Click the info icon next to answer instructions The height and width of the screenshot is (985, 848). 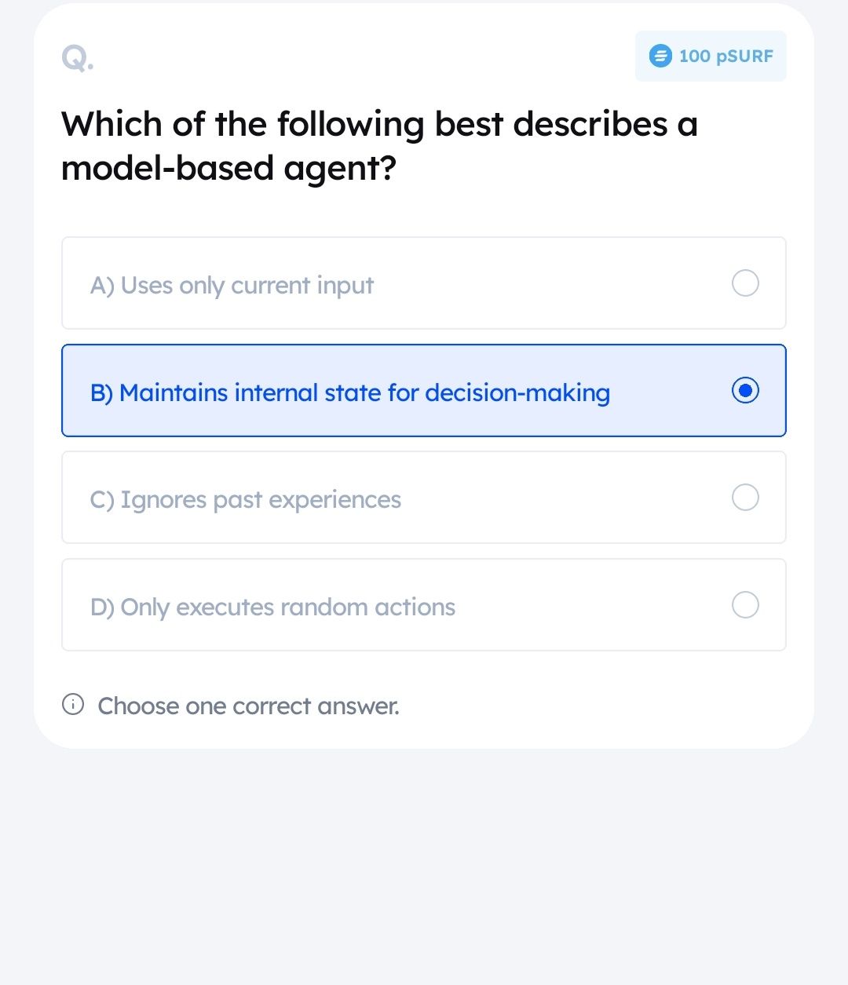73,705
